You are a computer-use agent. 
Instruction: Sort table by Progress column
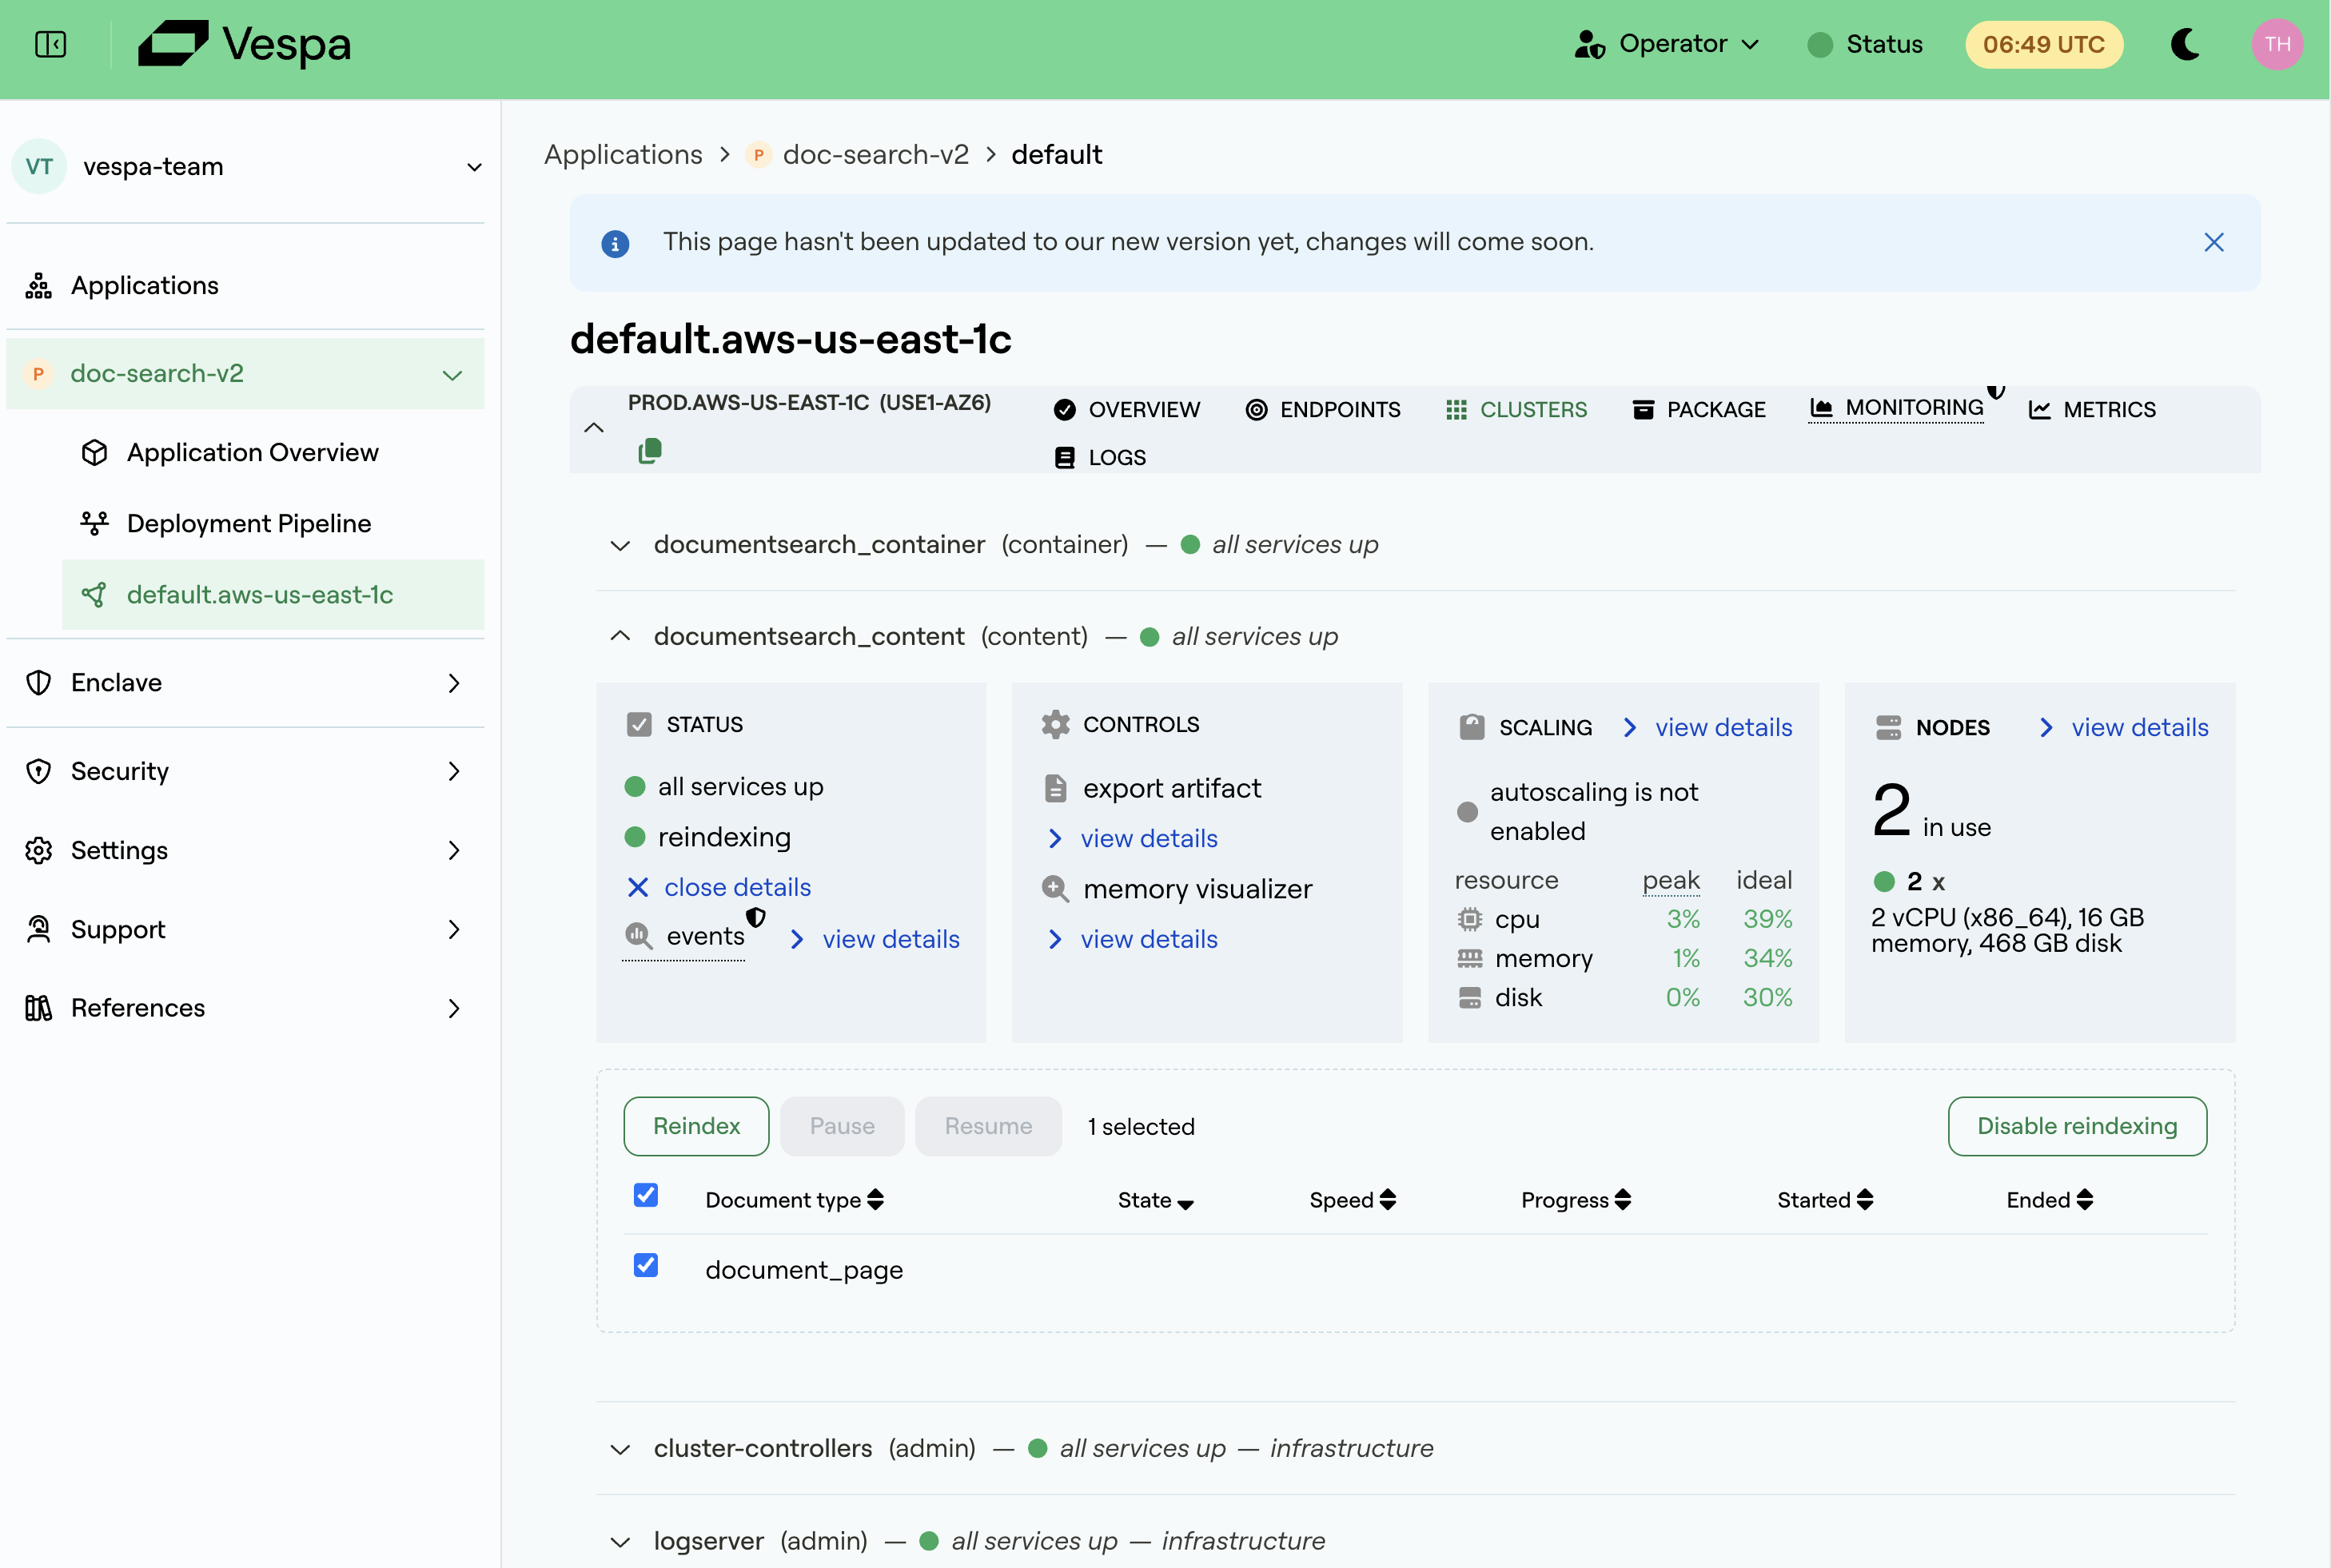(1576, 1200)
